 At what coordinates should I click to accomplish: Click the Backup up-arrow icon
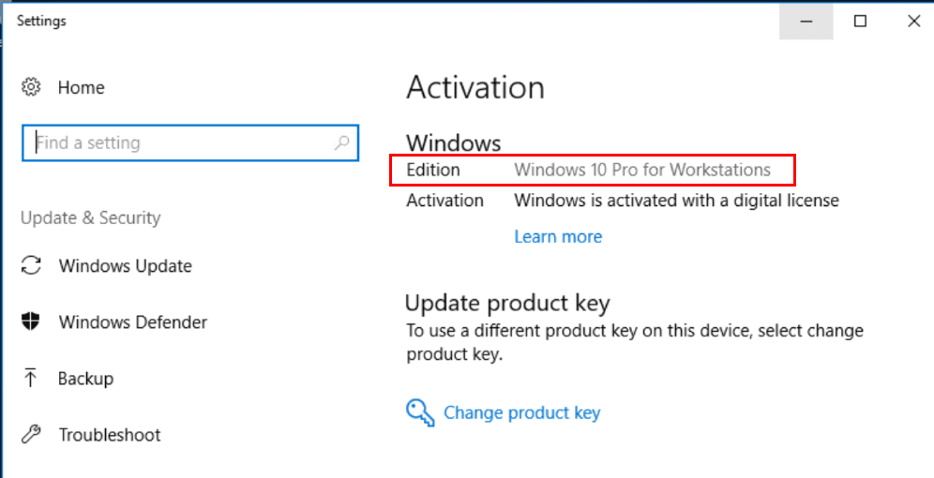pyautogui.click(x=31, y=379)
